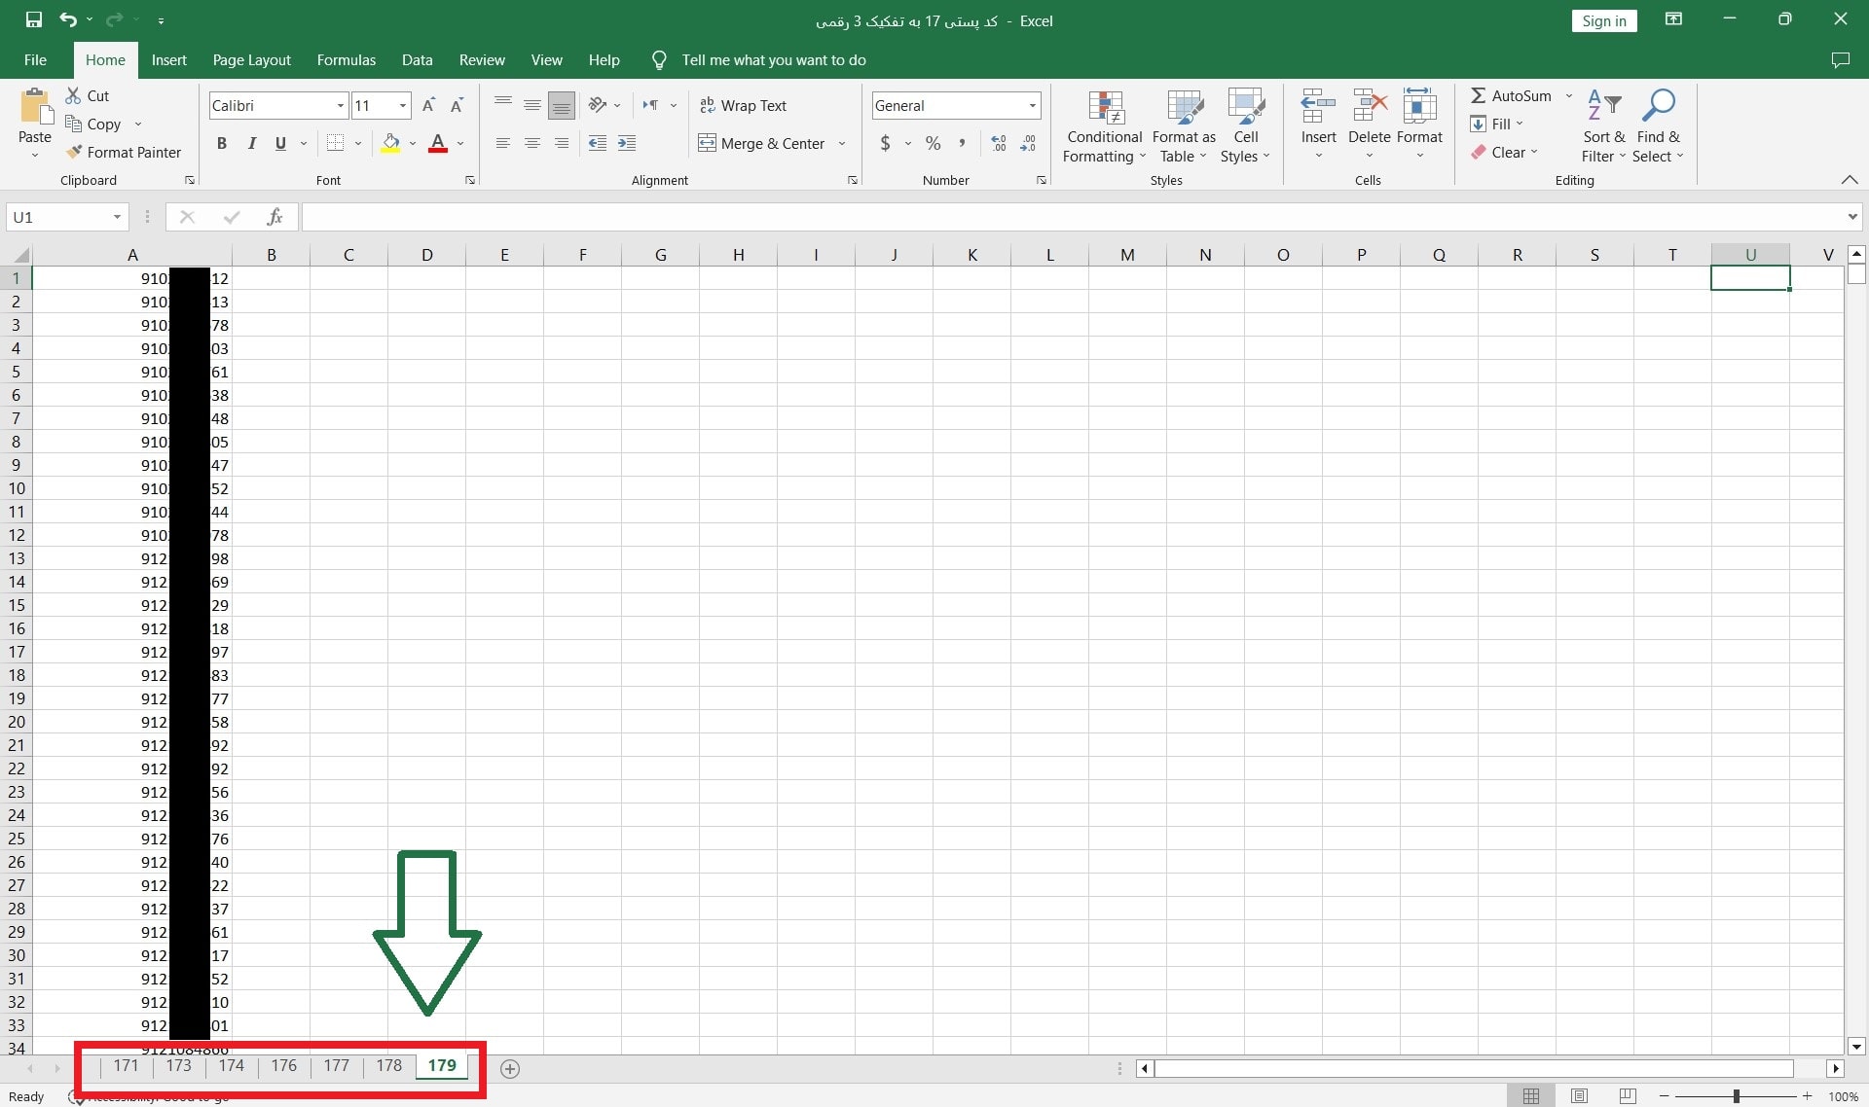Click the Sign in button
Viewport: 1869px width, 1107px height.
tap(1603, 21)
